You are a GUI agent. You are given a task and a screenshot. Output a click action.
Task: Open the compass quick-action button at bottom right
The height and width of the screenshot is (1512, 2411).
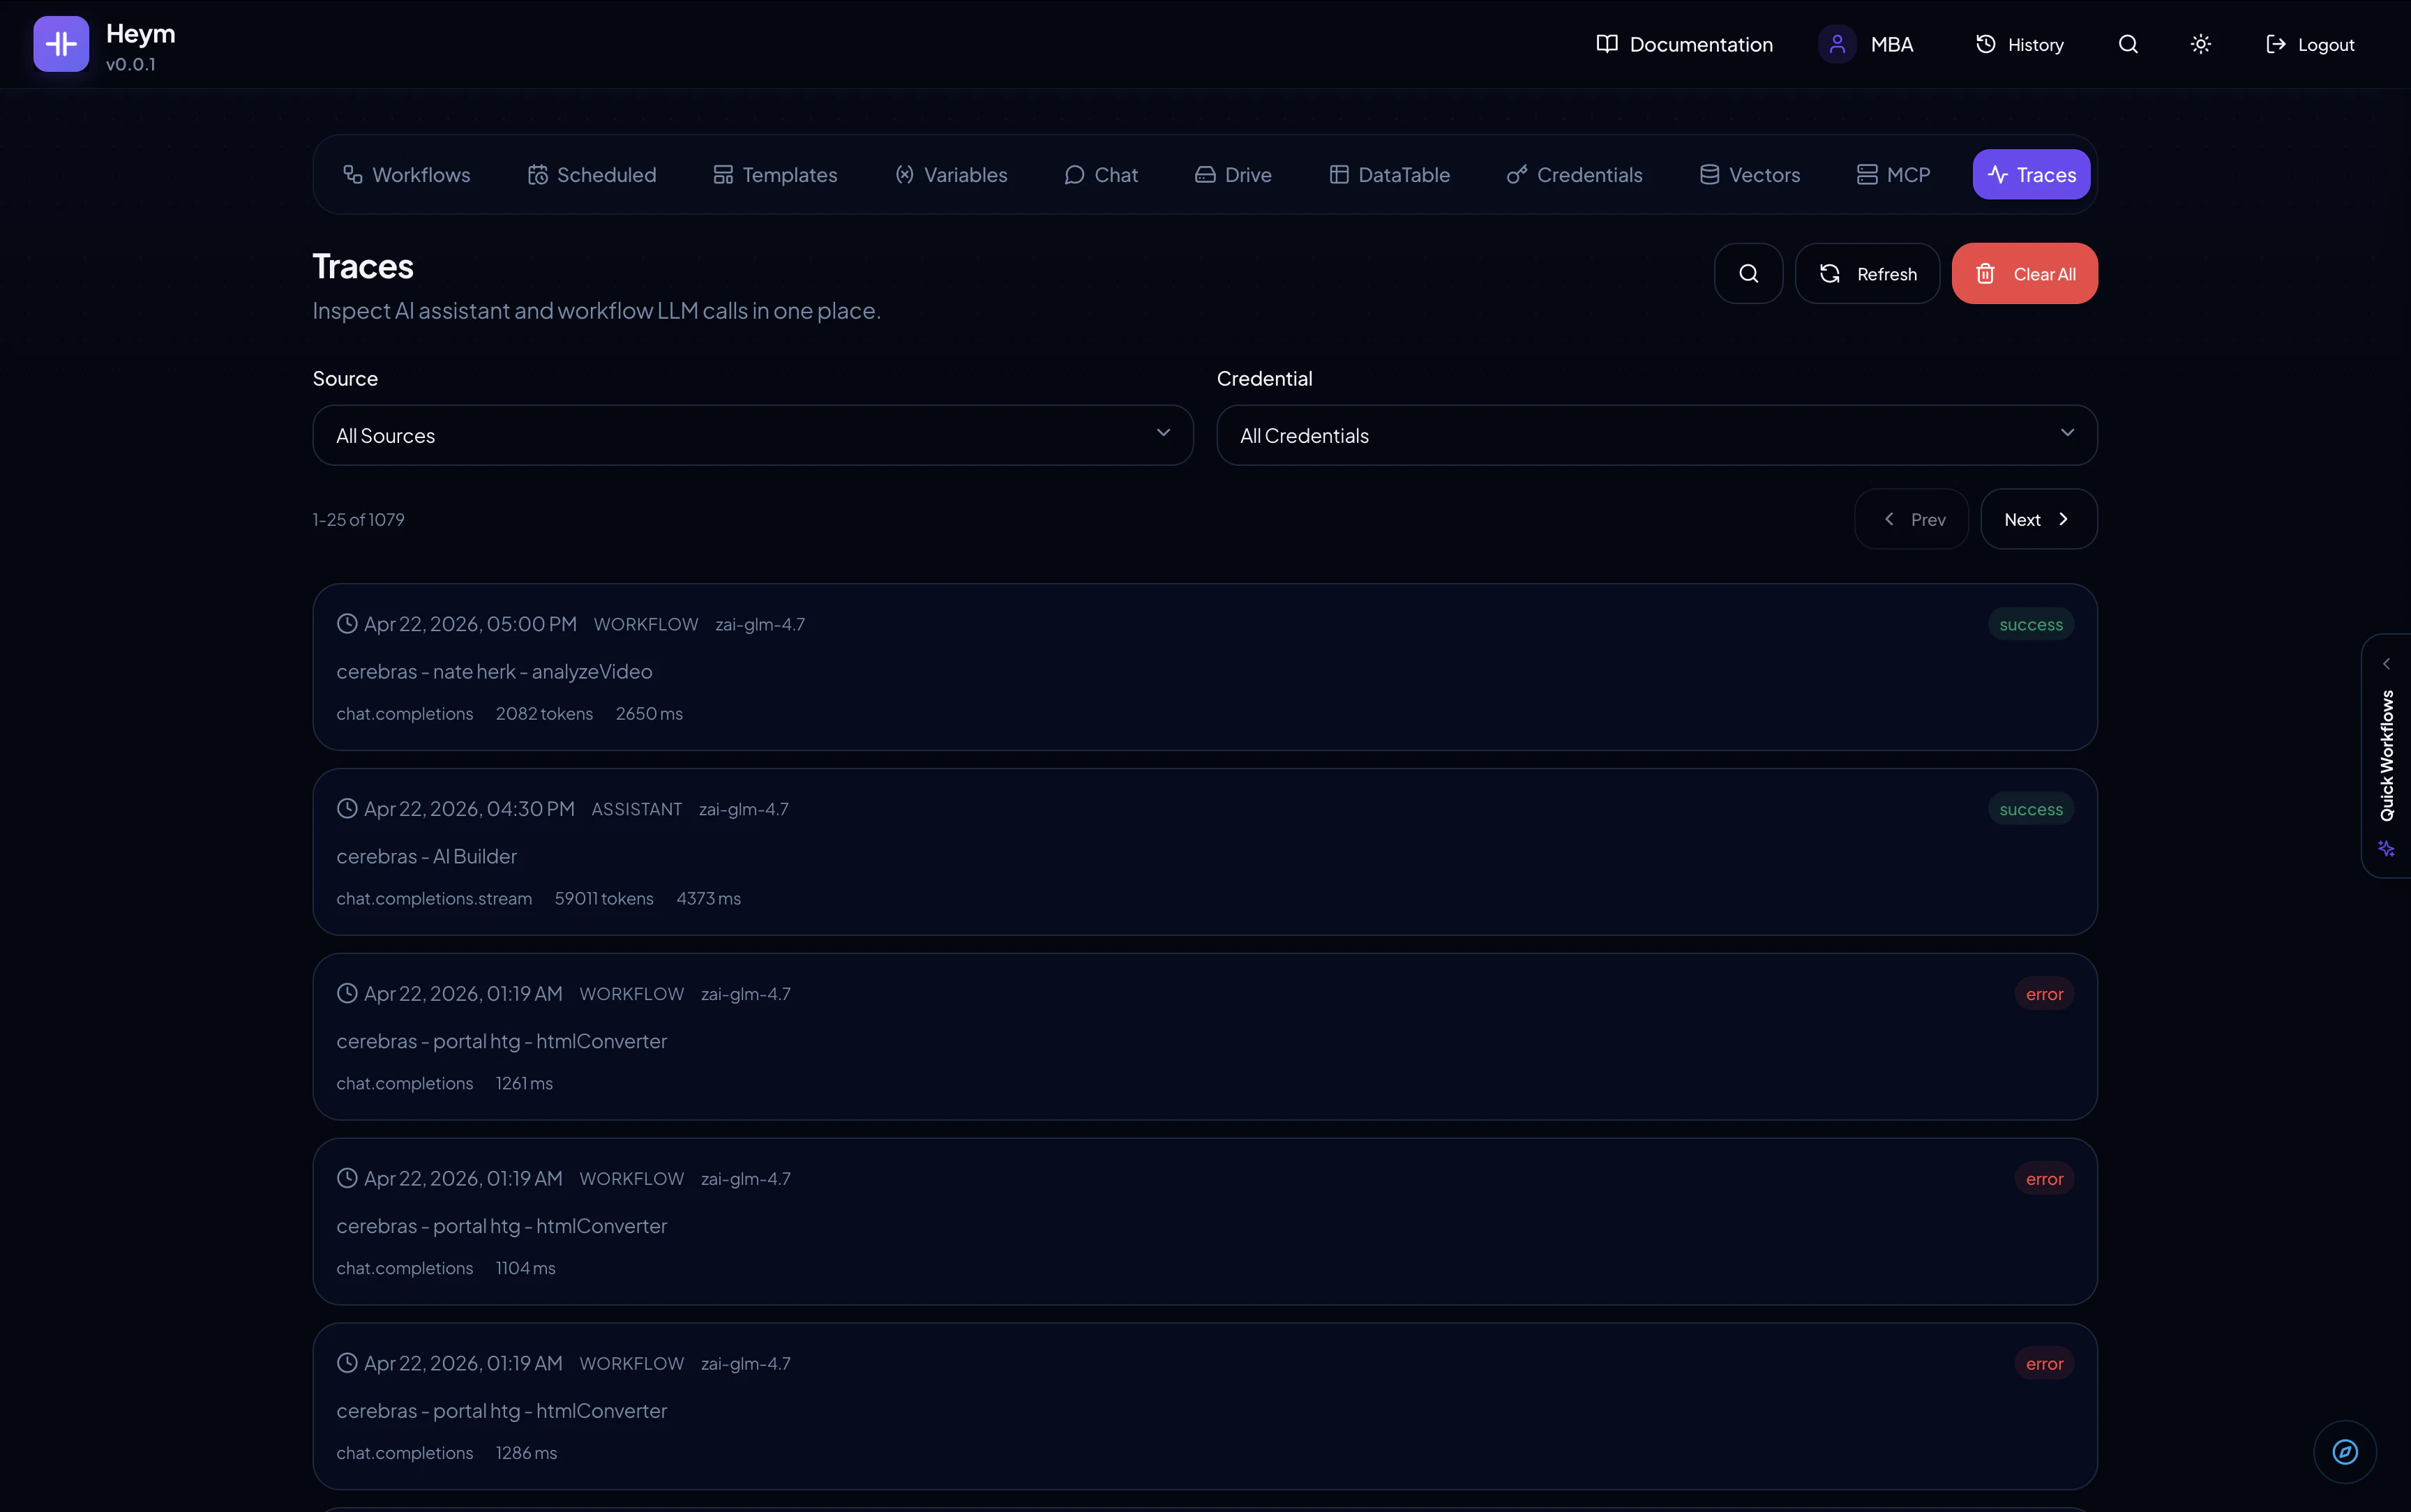(x=2344, y=1452)
